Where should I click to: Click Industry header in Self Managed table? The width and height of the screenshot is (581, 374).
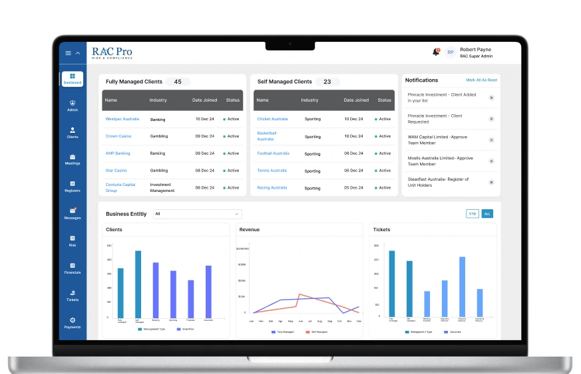(309, 100)
